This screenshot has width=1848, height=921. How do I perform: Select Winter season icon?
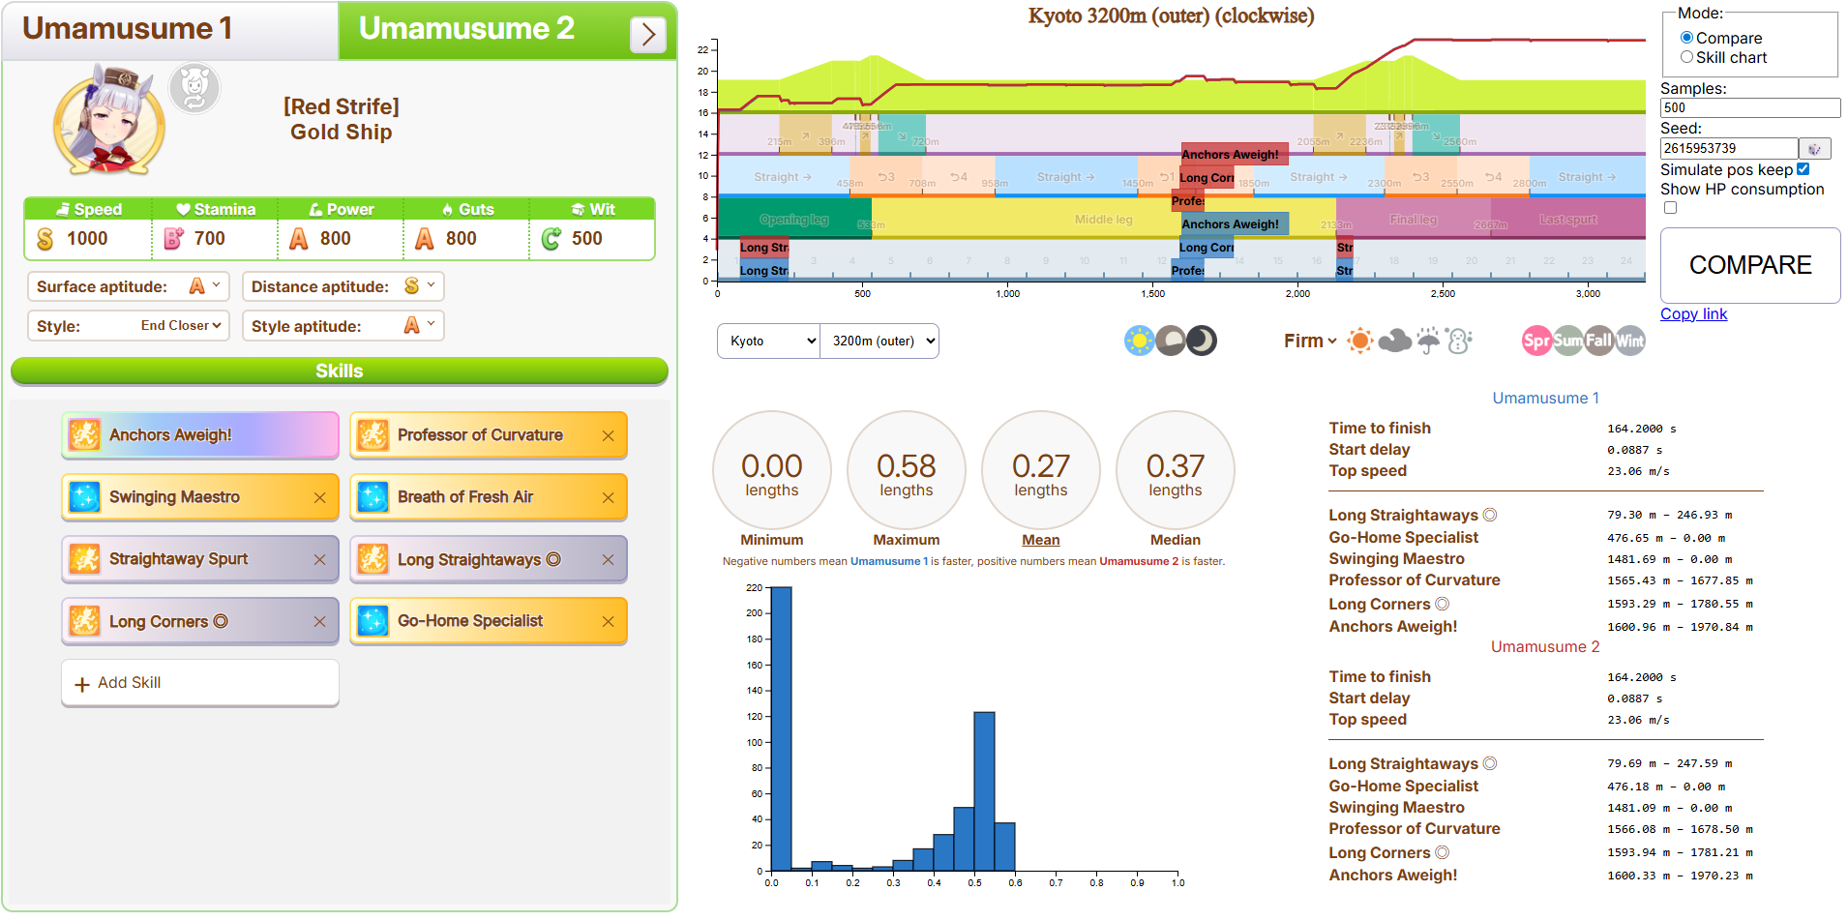click(1629, 341)
